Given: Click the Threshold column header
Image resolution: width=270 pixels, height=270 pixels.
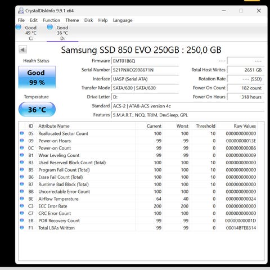Looking at the screenshot, I should click(x=203, y=126).
